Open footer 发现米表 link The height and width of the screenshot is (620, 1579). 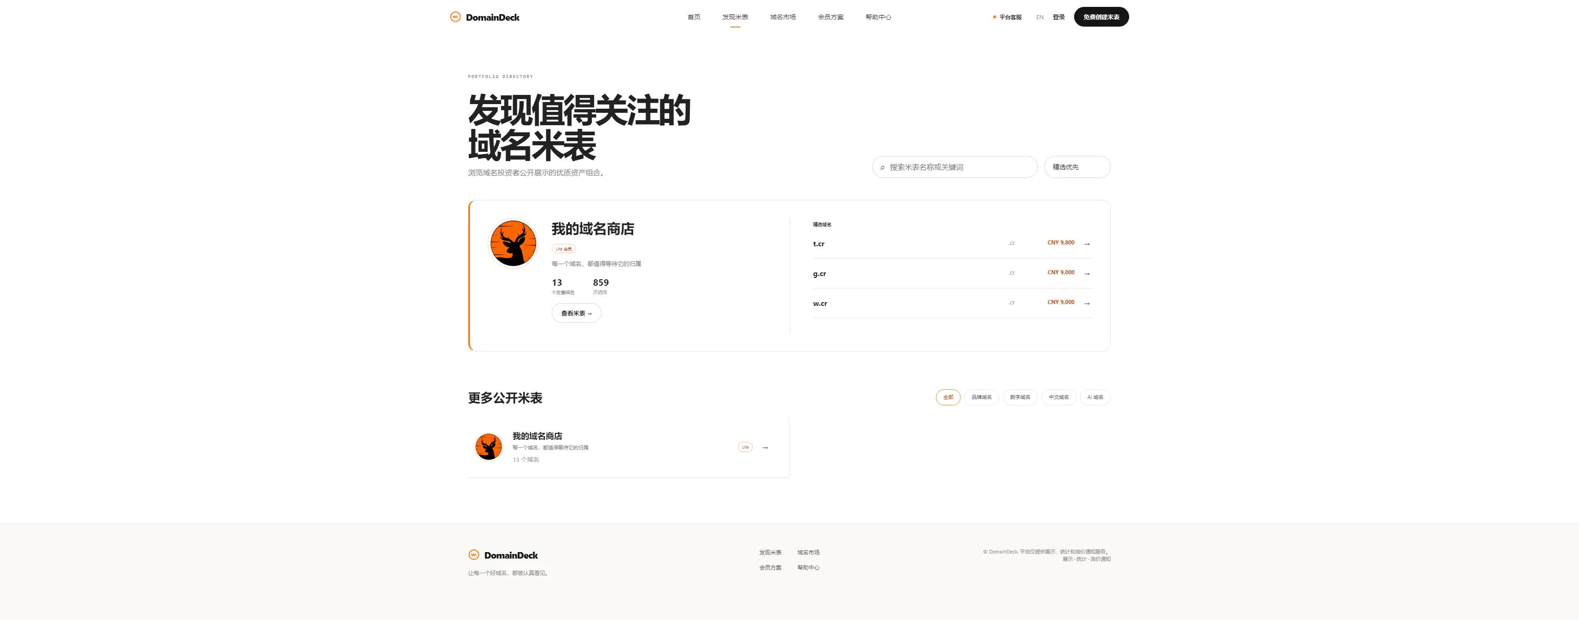pos(770,553)
